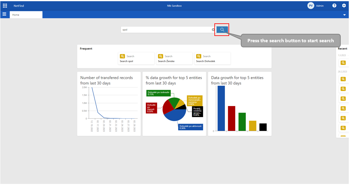Open the first recent search icon

pyautogui.click(x=343, y=63)
